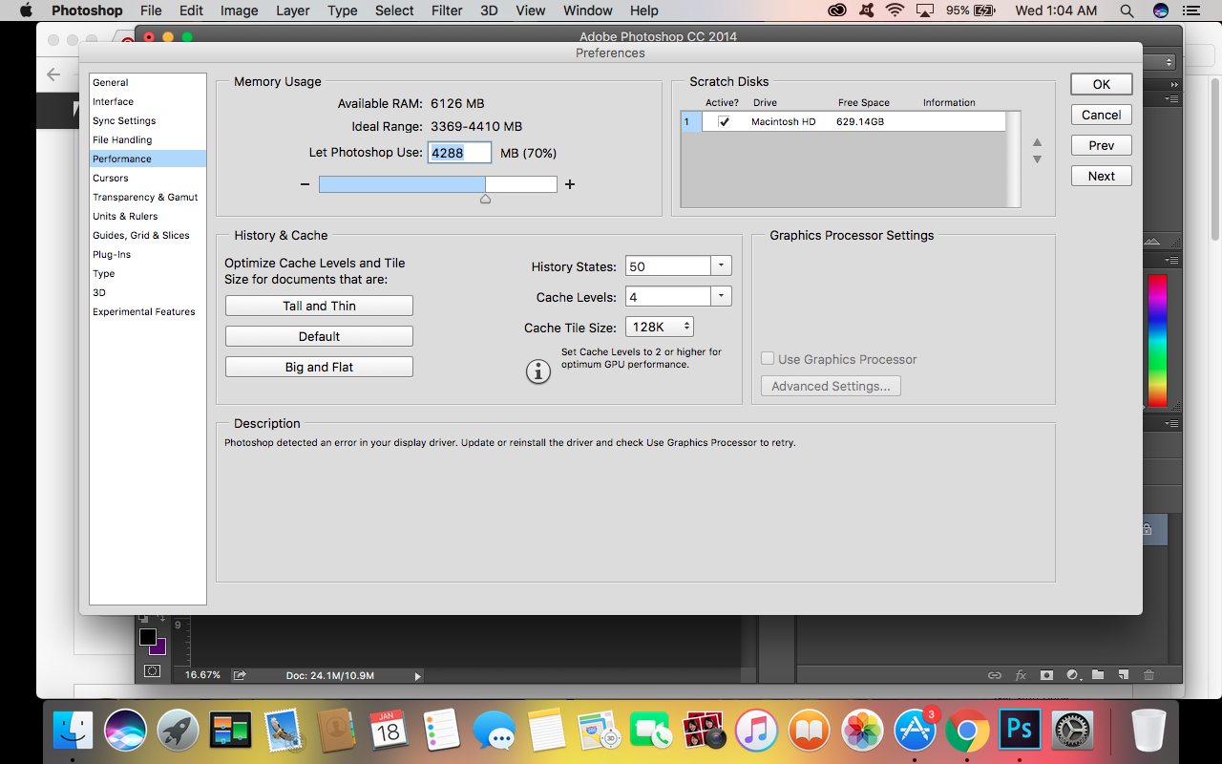Open the Filter menu

447,11
